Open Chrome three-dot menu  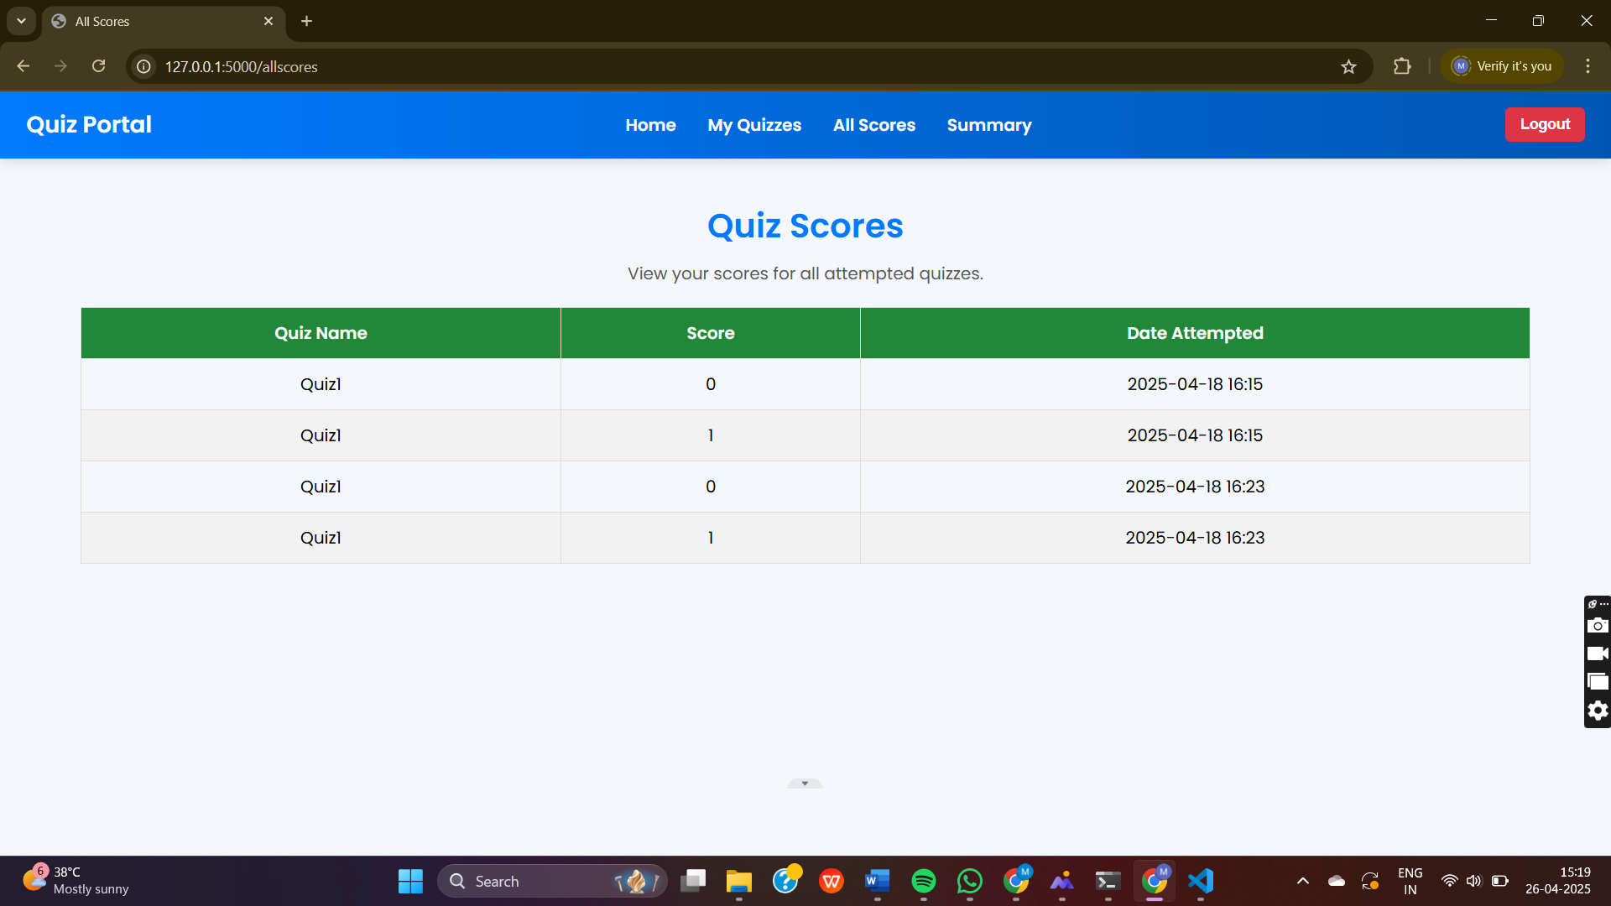click(1588, 66)
